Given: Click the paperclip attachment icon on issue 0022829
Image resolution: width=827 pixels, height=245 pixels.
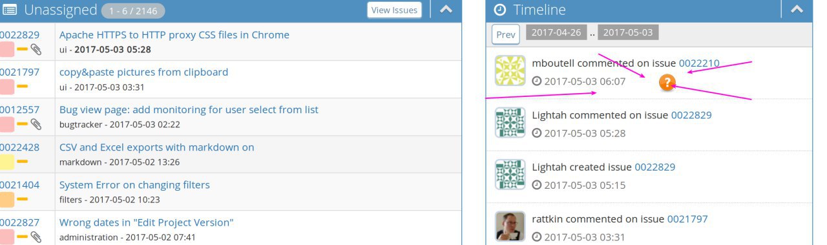Looking at the screenshot, I should click(36, 49).
